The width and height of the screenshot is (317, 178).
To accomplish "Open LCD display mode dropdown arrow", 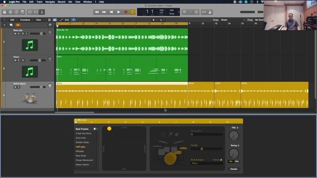I will [179, 12].
